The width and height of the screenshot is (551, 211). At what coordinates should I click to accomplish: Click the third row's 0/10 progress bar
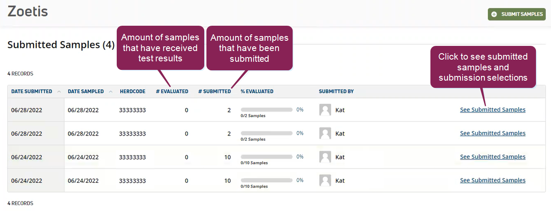[x=266, y=157]
